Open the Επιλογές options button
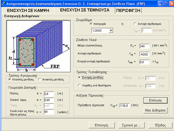 102,125
